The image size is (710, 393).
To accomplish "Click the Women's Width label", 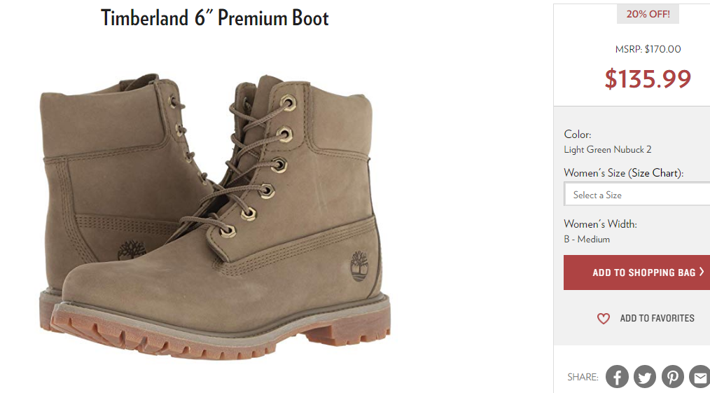I will 600,223.
